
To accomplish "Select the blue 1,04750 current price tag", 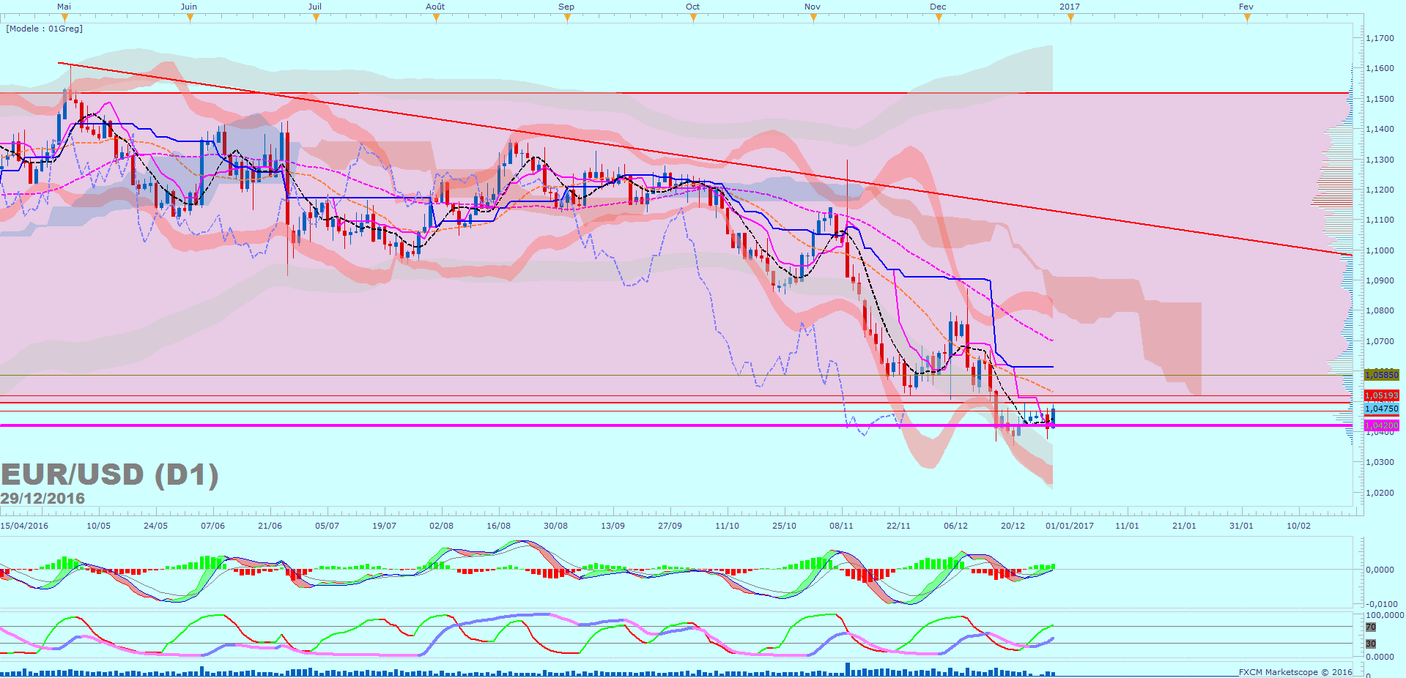I will (1381, 409).
